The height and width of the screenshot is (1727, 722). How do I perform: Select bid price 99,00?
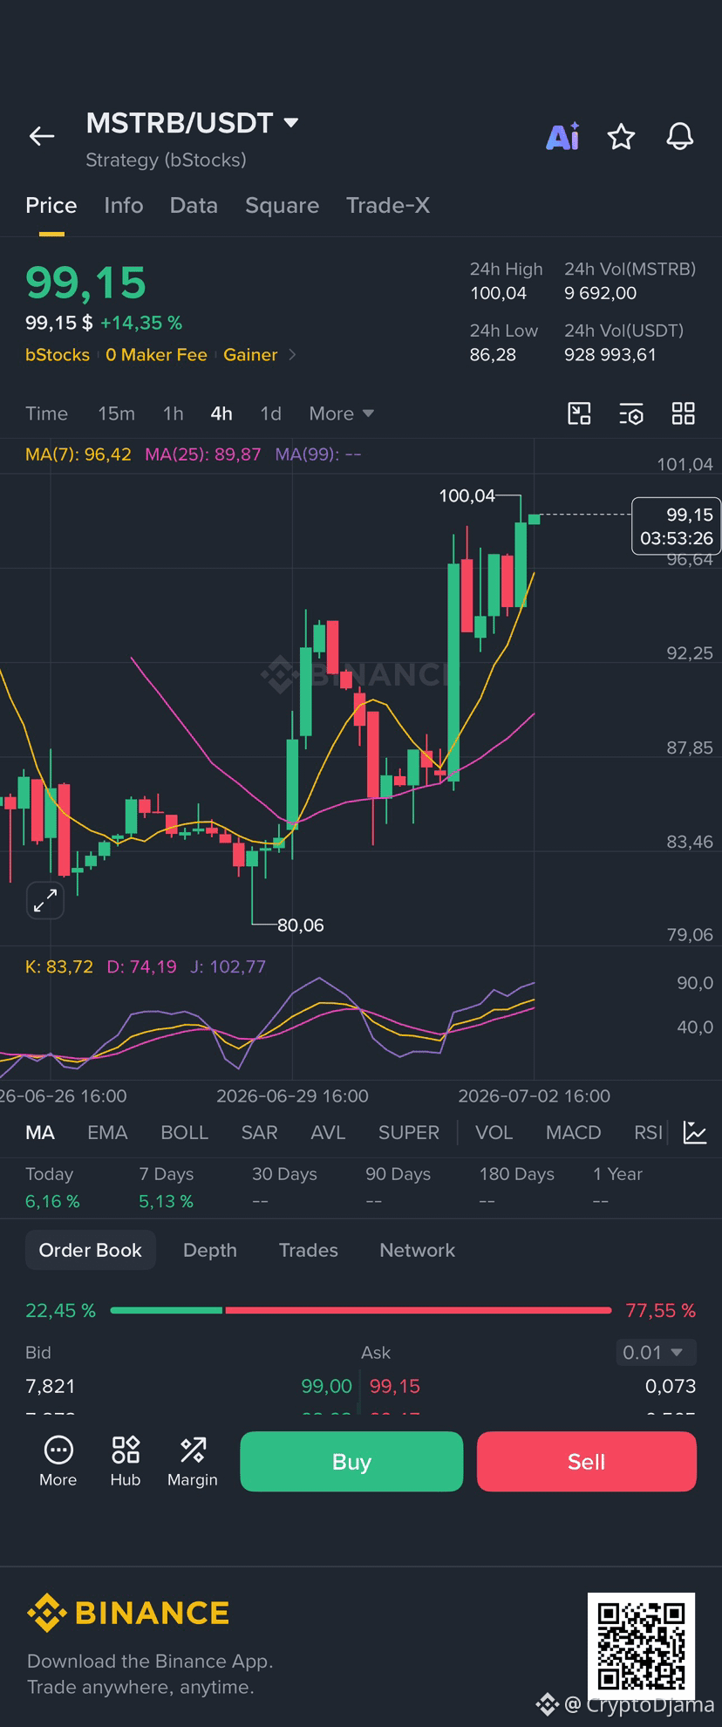point(326,1386)
